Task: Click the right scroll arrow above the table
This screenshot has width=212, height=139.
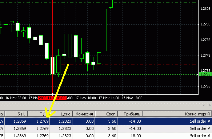Action: pos(210,105)
